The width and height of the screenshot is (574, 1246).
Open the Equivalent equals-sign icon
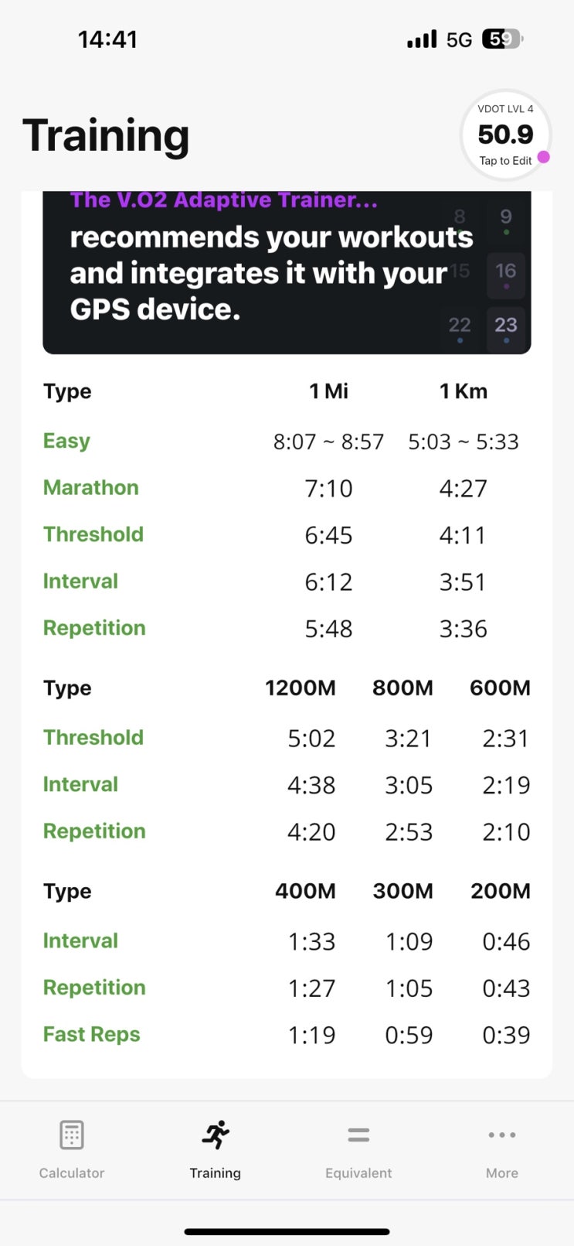tap(358, 1135)
